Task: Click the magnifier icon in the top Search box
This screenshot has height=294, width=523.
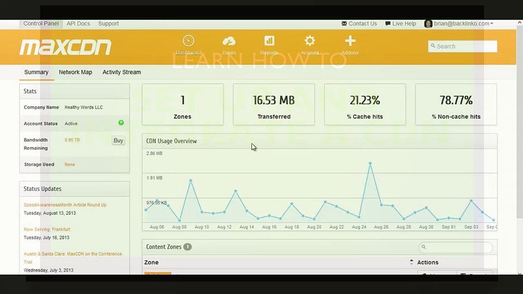Action: pos(433,46)
